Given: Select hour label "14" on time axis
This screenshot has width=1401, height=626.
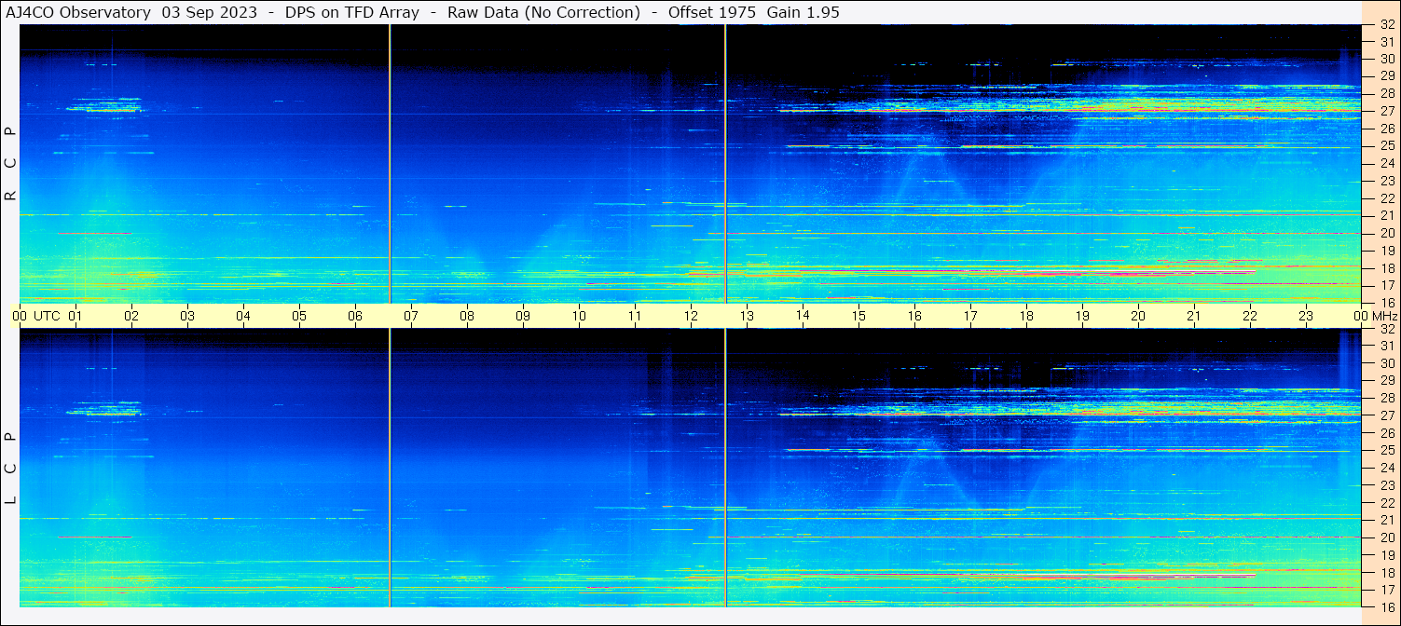Looking at the screenshot, I should pyautogui.click(x=803, y=315).
